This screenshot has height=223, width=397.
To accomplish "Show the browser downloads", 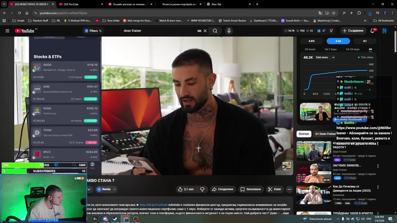I will click(x=370, y=13).
